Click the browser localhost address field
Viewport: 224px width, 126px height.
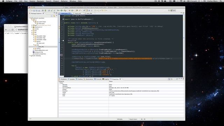click(x=21, y=29)
